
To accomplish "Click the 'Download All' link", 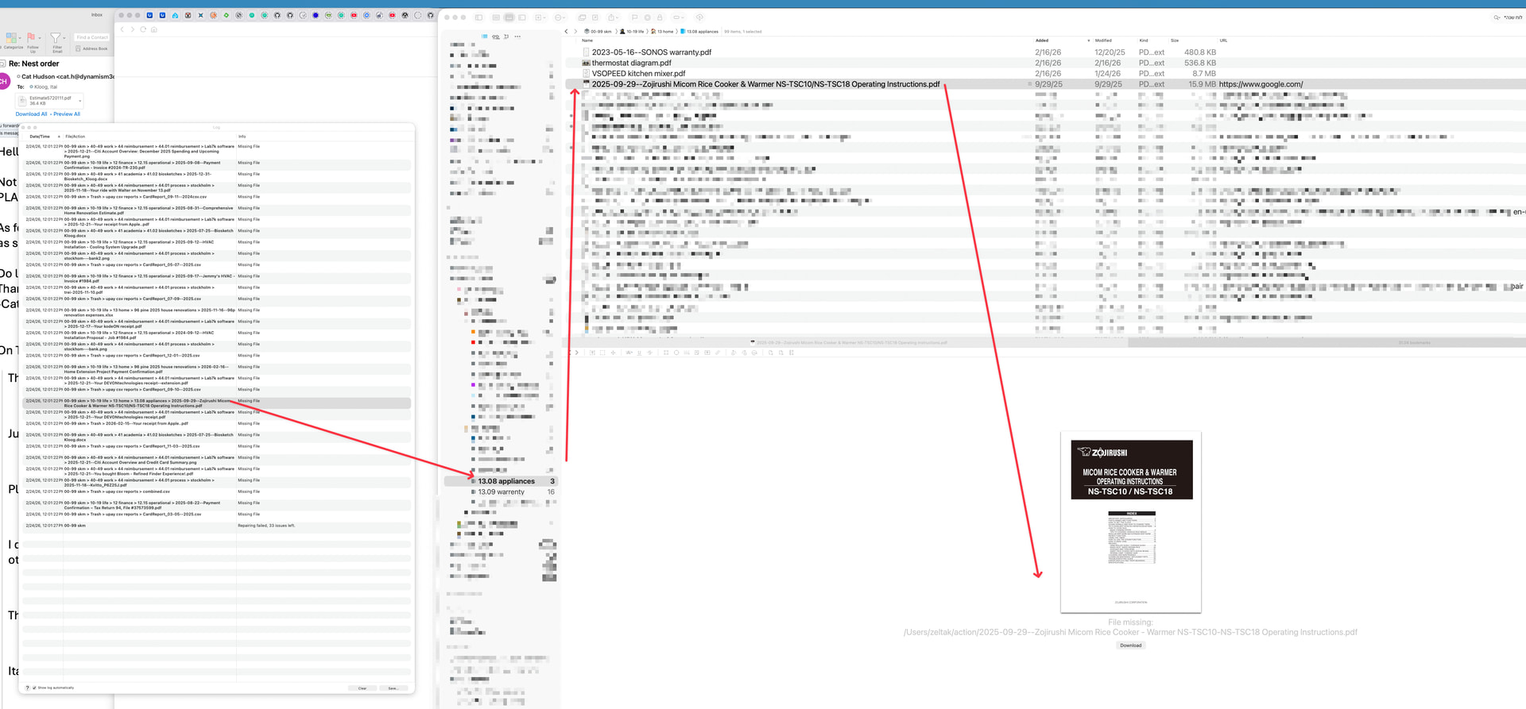I will pyautogui.click(x=31, y=114).
